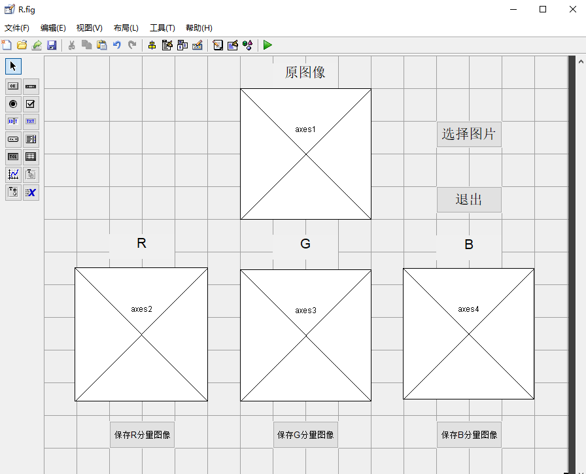
Task: Select the axes1 placeholder for 原图像
Action: point(305,154)
